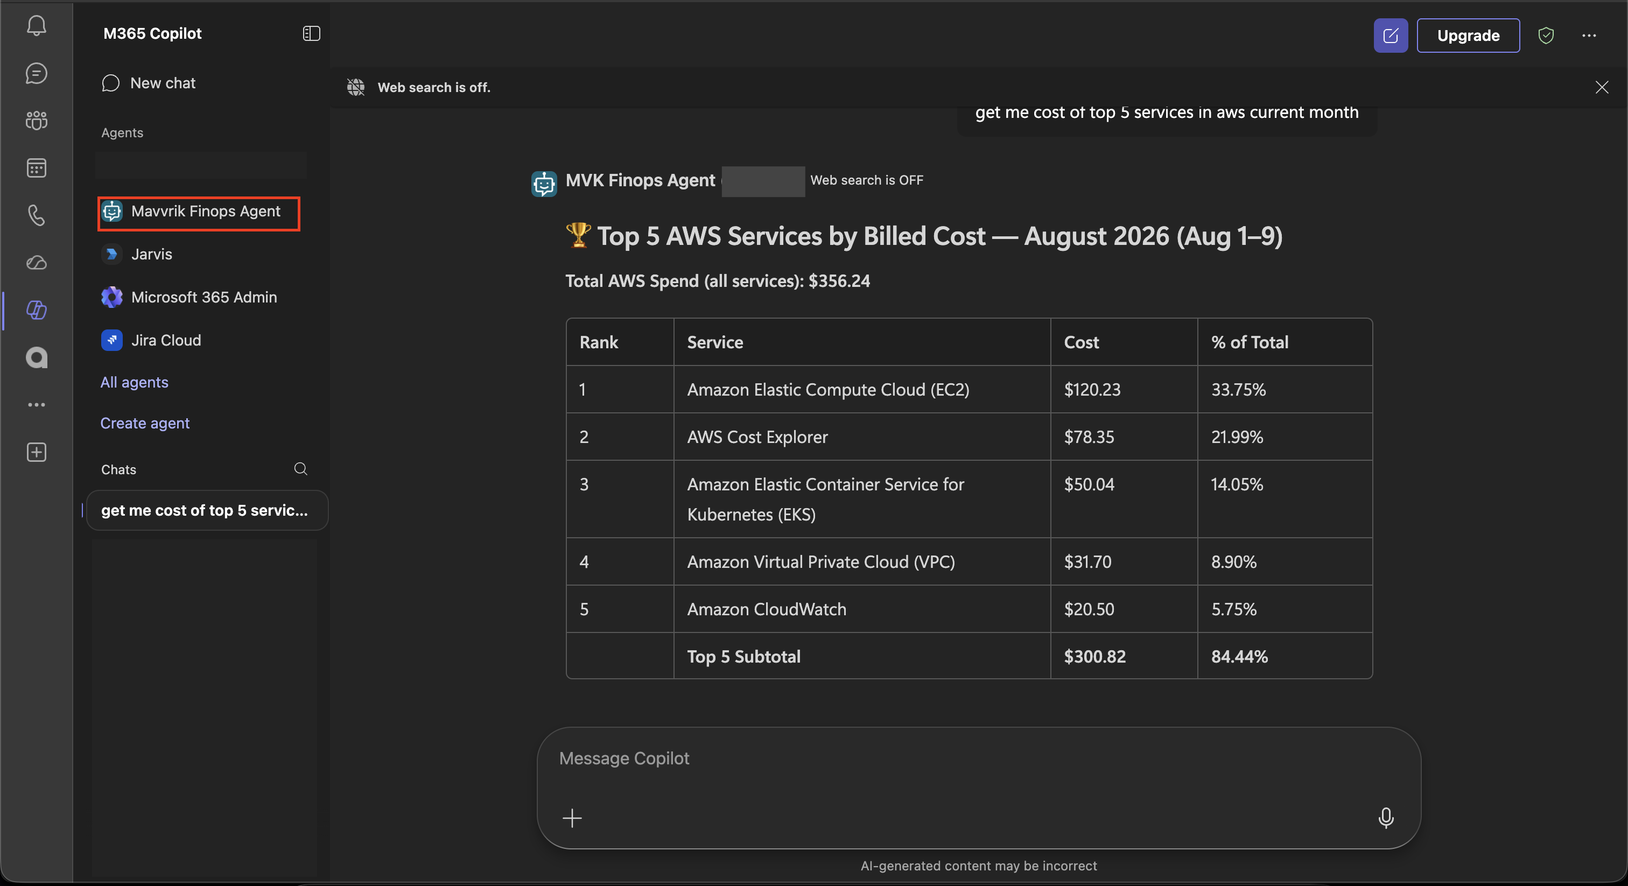
Task: Click the microphone dictation icon
Action: coord(1385,818)
